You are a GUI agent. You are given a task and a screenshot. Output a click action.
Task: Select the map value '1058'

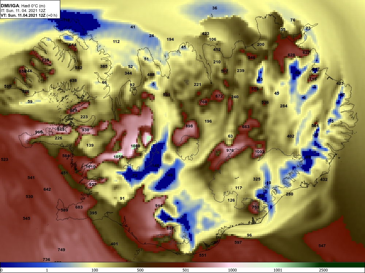pyautogui.click(x=118, y=157)
